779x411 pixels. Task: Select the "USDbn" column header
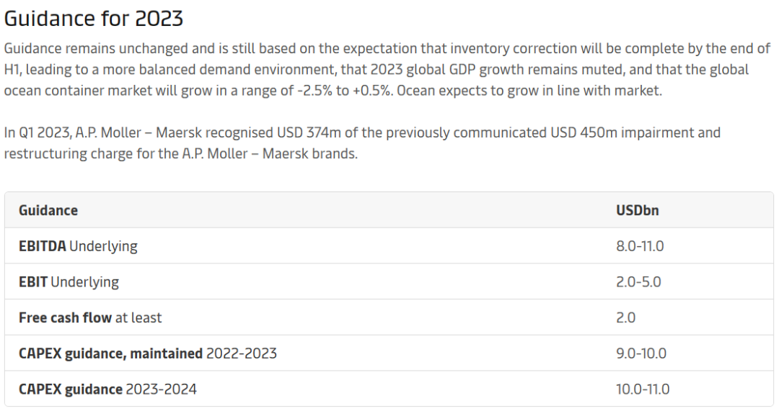coord(637,210)
